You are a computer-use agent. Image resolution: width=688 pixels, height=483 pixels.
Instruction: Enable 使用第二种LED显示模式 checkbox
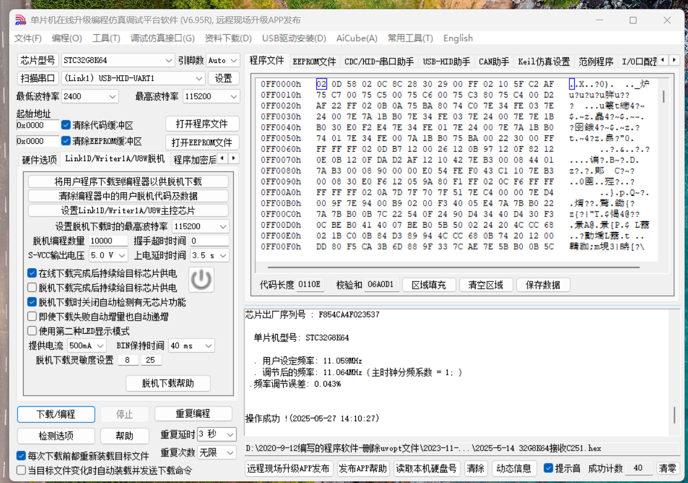click(32, 331)
